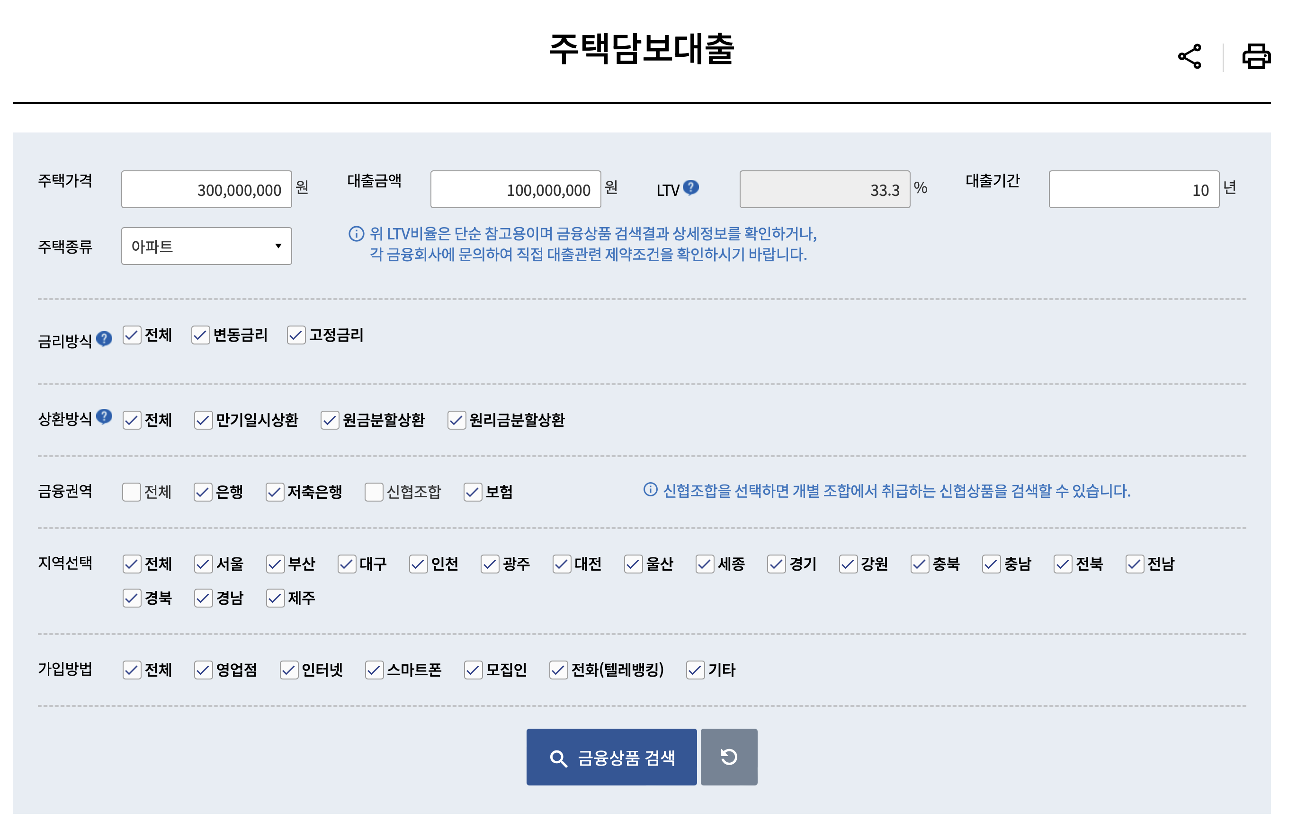The image size is (1306, 829).
Task: Click the 상환방식 question mark icon
Action: tap(104, 416)
